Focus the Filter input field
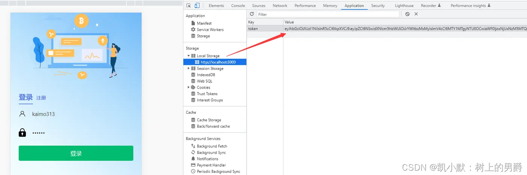The height and width of the screenshot is (175, 527). [x=328, y=14]
